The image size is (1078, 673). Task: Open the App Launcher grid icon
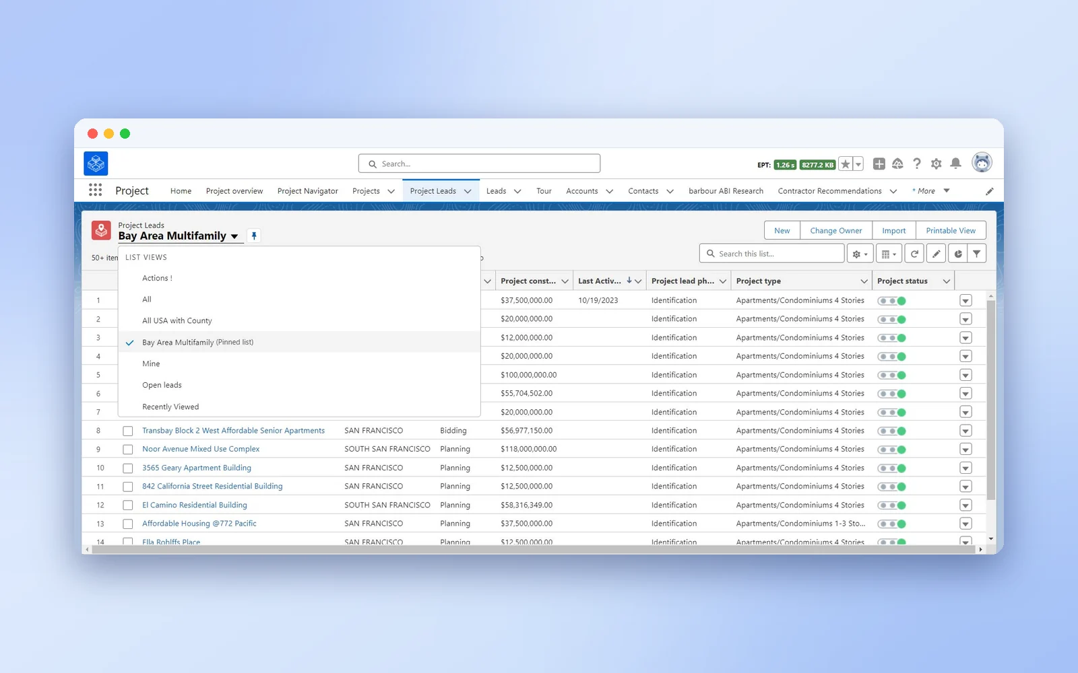pyautogui.click(x=96, y=190)
